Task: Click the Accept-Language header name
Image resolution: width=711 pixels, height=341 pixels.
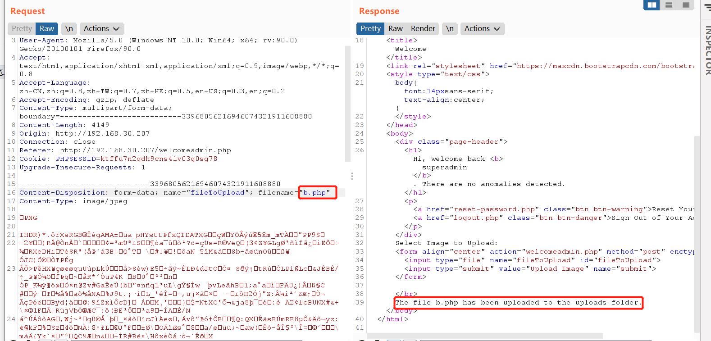Action: click(x=55, y=82)
